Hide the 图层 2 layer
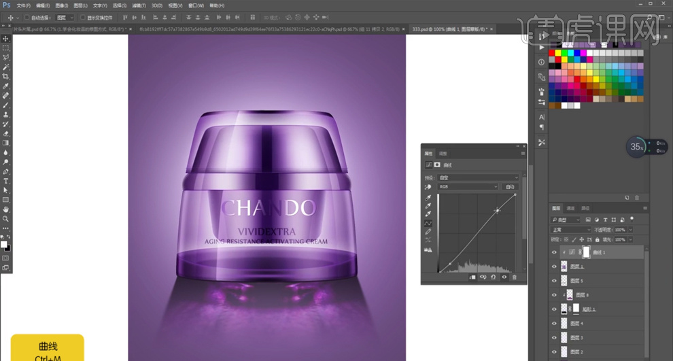 point(554,351)
